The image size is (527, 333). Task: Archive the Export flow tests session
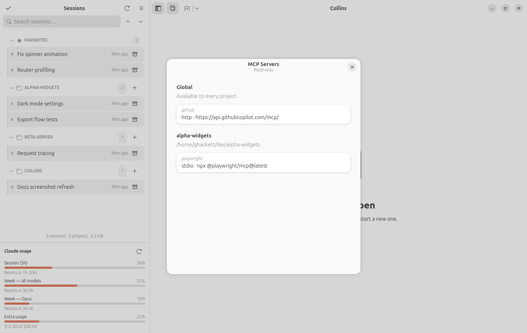click(135, 119)
